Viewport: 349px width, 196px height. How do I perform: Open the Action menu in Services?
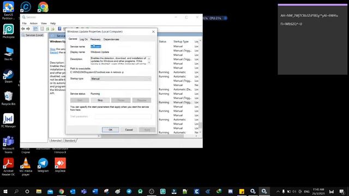[x=34, y=23]
